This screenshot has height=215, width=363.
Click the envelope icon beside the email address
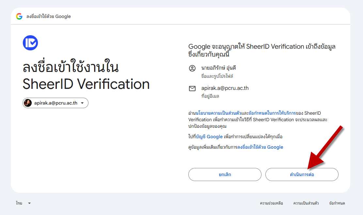[192, 89]
